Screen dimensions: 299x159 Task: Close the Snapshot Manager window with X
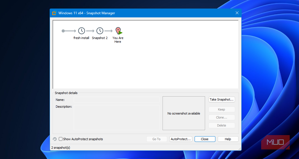[237, 13]
